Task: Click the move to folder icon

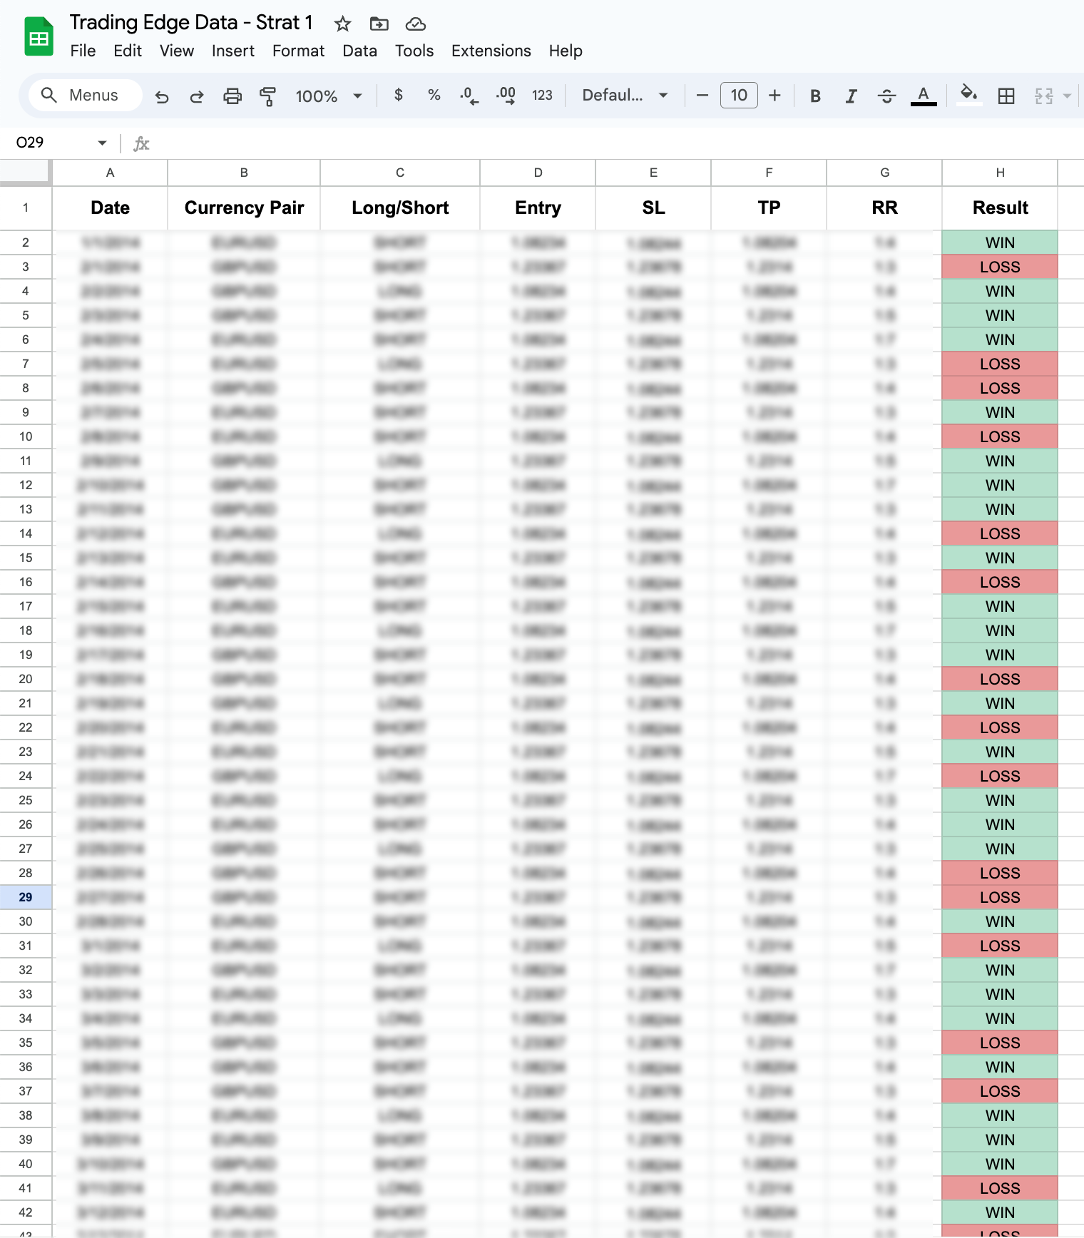Action: (x=379, y=24)
